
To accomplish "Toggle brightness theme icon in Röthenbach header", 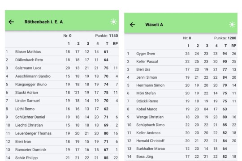I will (x=113, y=22).
